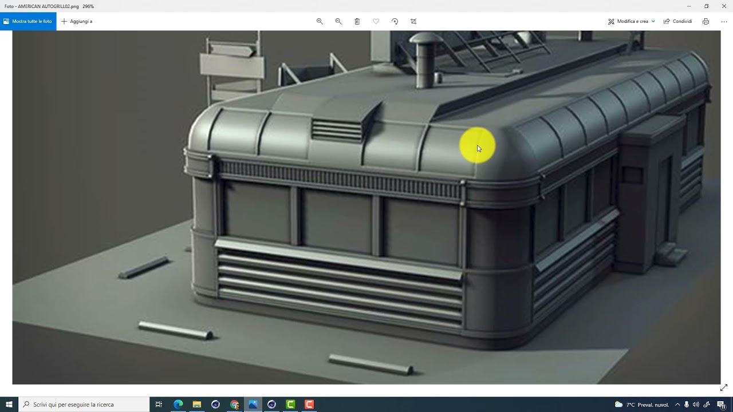Image resolution: width=733 pixels, height=412 pixels.
Task: Zoom in with magnifier plus icon
Action: (x=320, y=21)
